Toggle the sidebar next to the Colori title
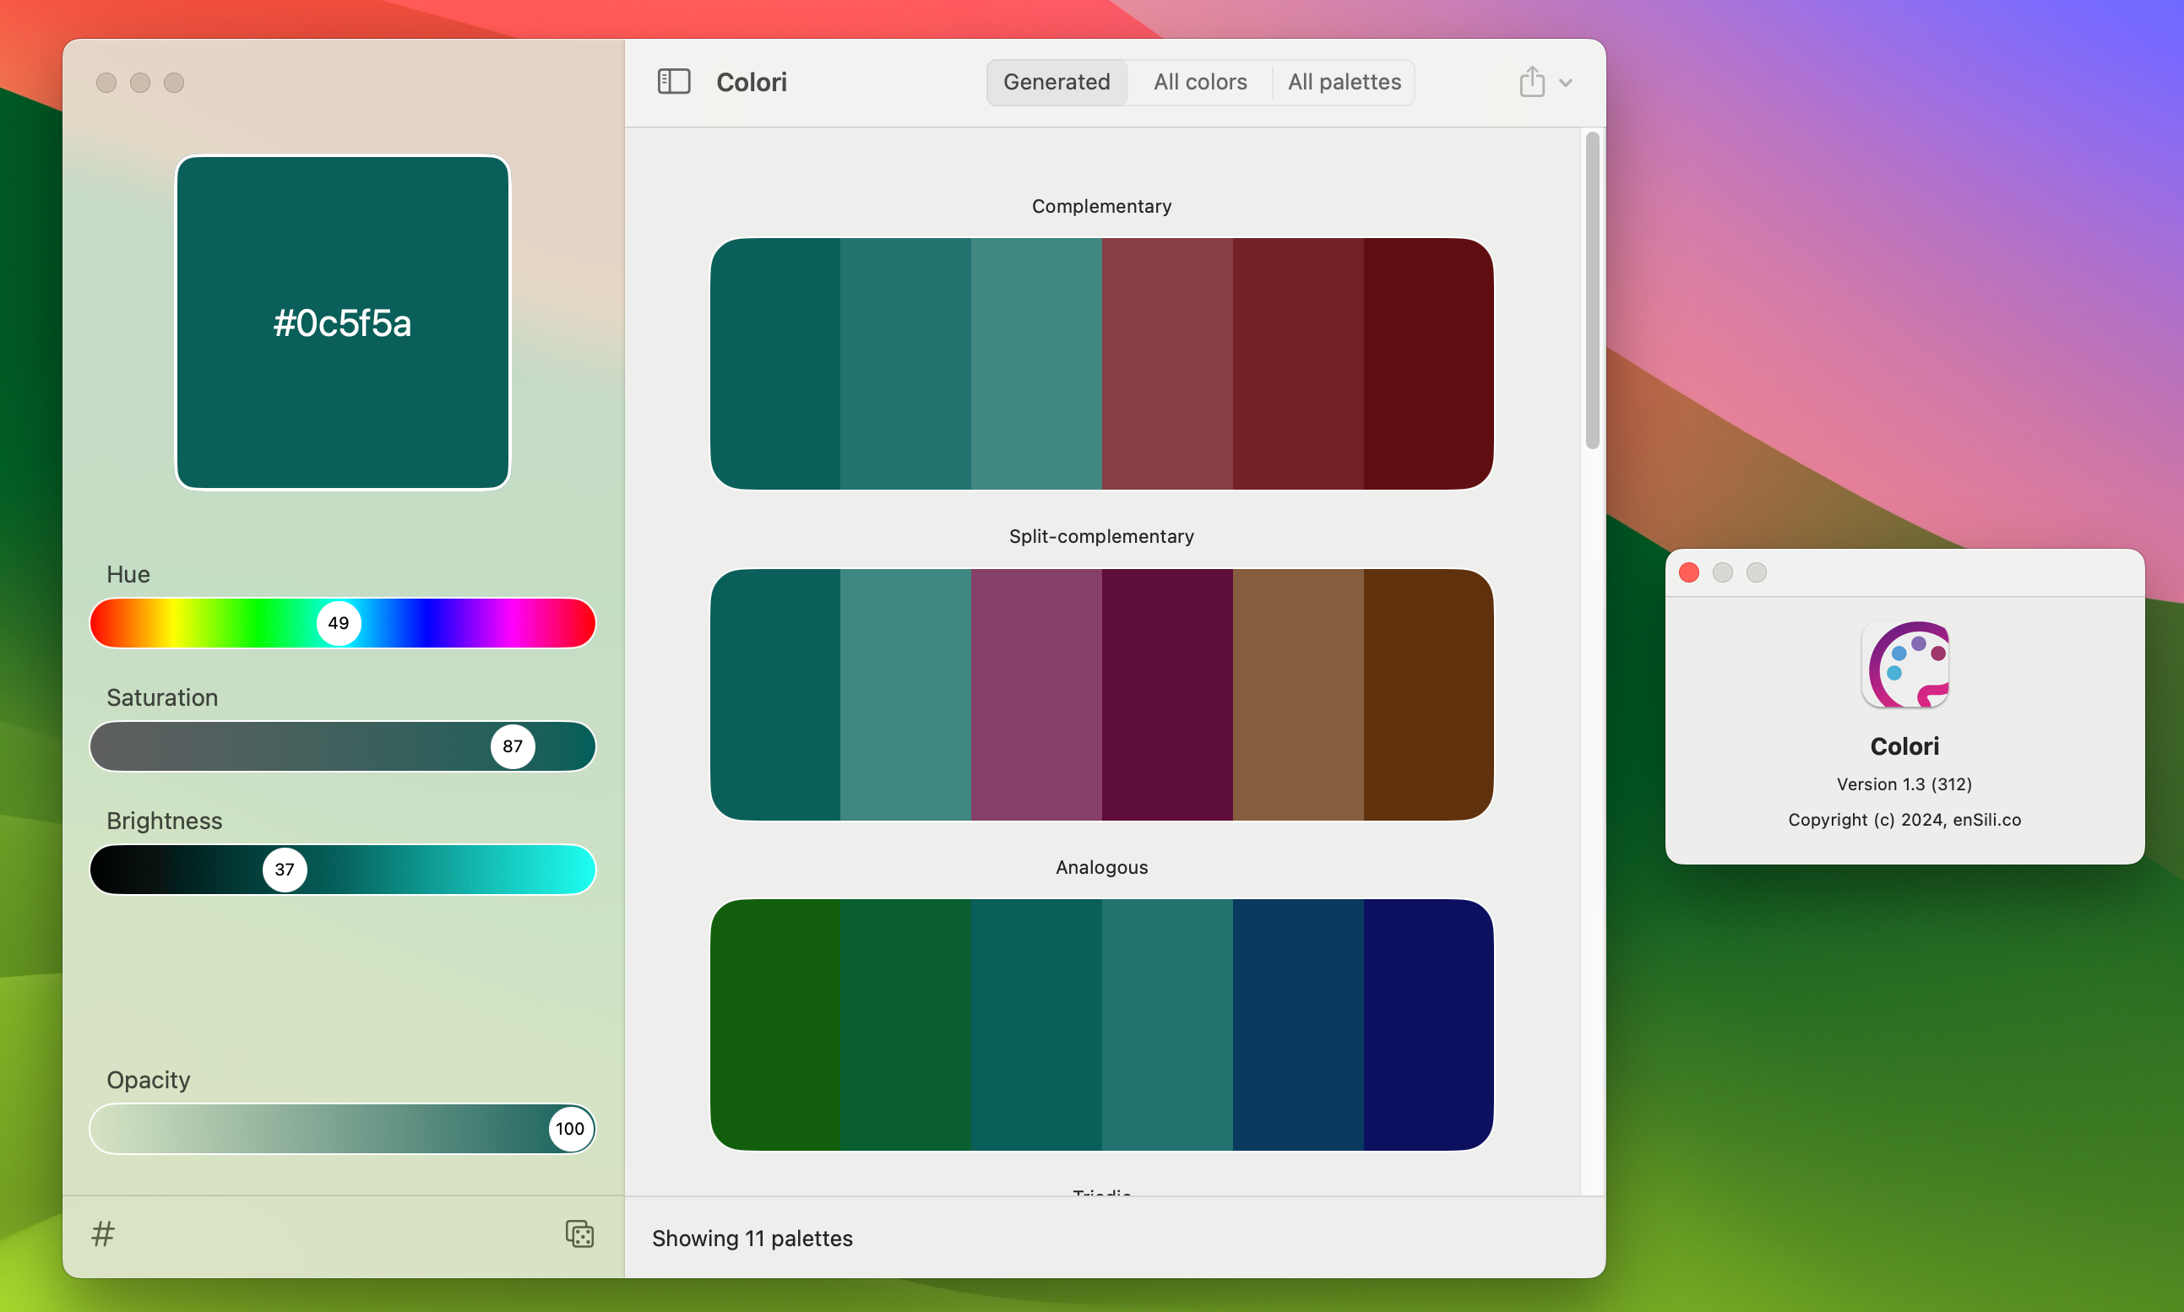Screen dimensions: 2184x1312 pyautogui.click(x=674, y=81)
